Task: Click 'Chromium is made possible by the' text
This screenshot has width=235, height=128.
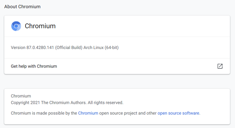Action: point(44,113)
